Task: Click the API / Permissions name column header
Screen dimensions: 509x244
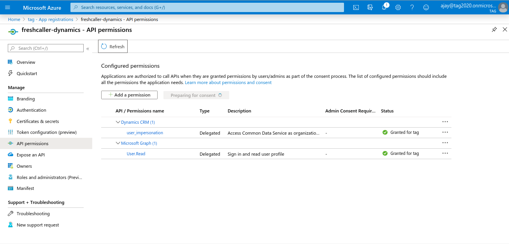Action: click(140, 111)
